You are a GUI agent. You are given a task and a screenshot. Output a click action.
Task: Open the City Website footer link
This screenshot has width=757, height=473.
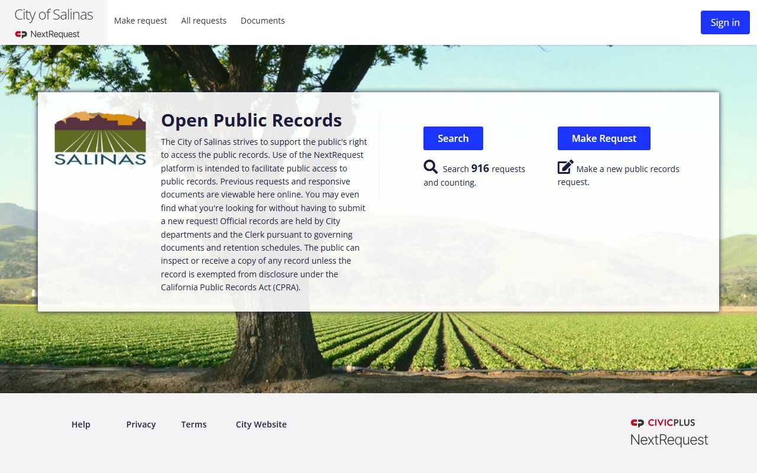pos(261,425)
